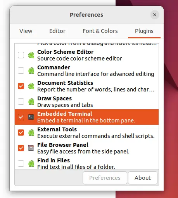Disable the Document Statistics plugin checkbox

click(x=21, y=86)
